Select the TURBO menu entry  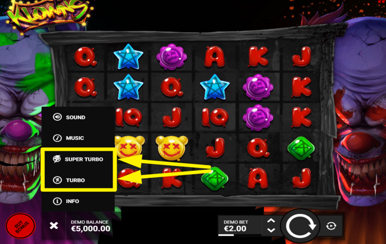[78, 180]
